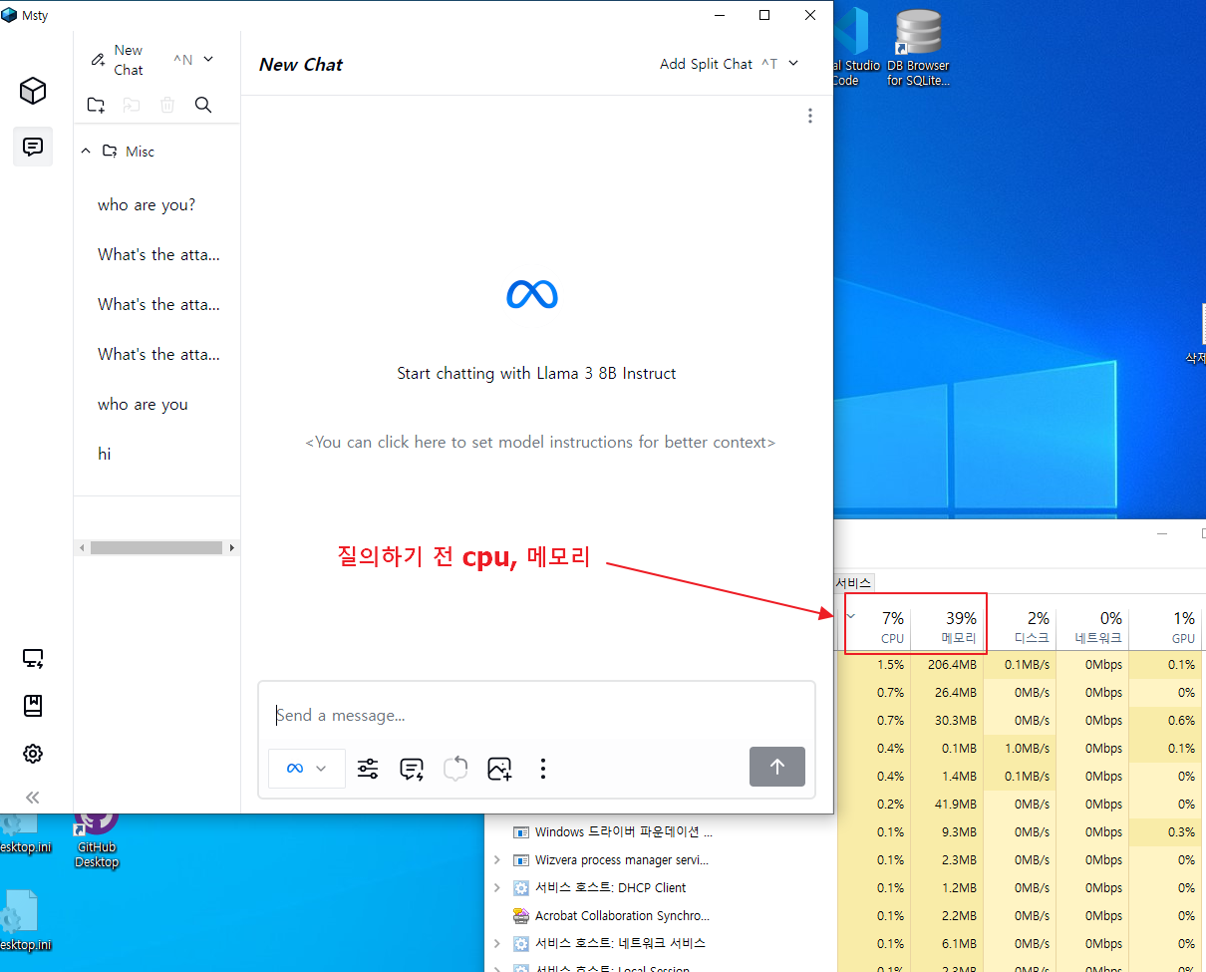This screenshot has height=972, width=1206.
Task: Click the 41.9MB memory cell
Action: click(x=947, y=805)
